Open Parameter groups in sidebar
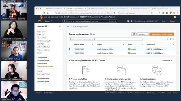181x101 pixels. click(x=43, y=61)
